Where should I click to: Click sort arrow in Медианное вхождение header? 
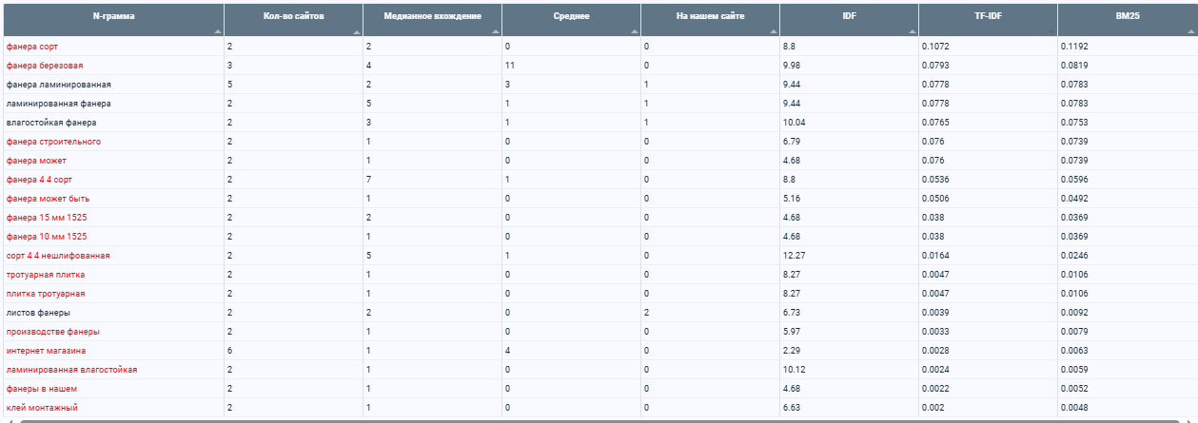point(496,31)
